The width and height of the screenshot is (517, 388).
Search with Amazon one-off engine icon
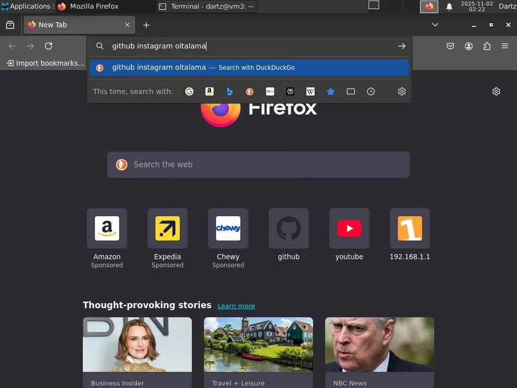coord(210,91)
